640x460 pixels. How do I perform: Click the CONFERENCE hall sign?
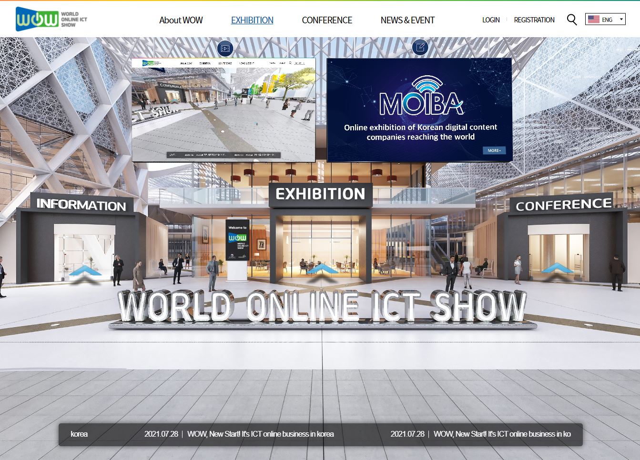(x=564, y=204)
